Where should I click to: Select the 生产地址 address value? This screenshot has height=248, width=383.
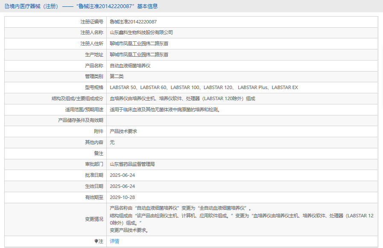point(139,55)
